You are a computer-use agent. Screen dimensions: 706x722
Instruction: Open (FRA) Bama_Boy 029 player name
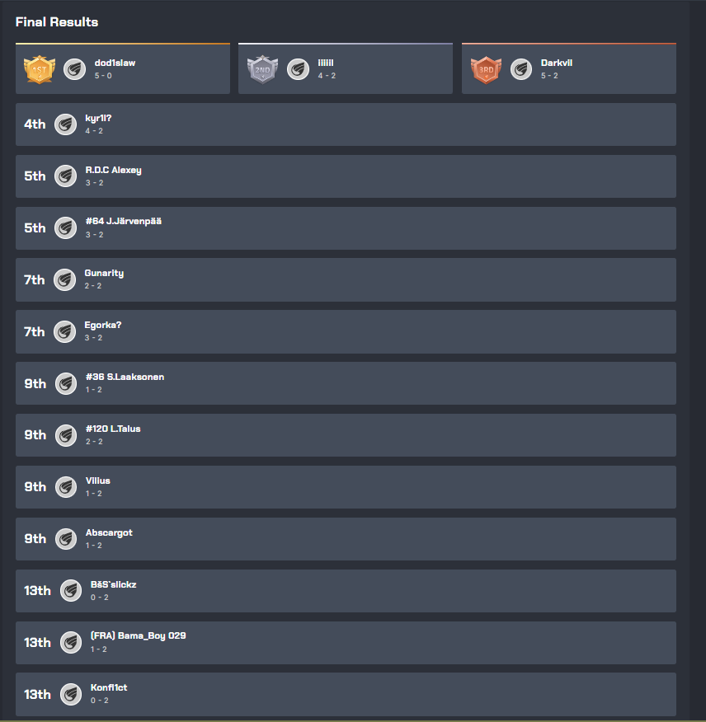(139, 636)
